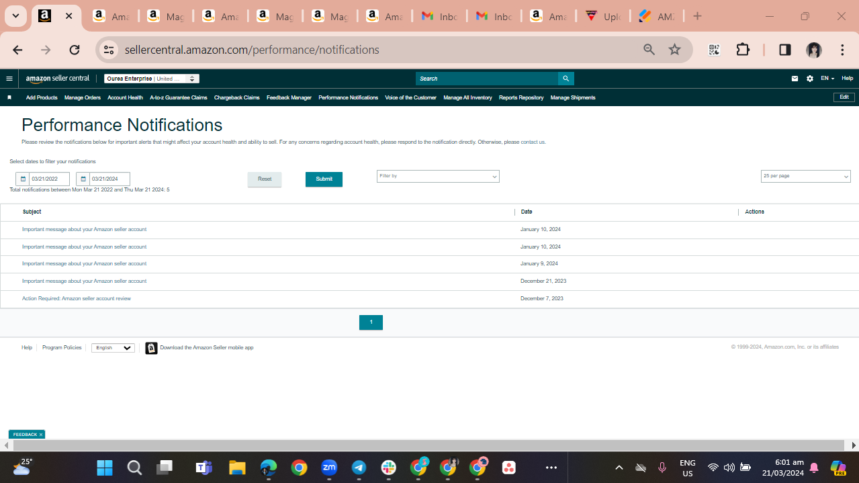859x483 pixels.
Task: Click the QR code extension icon
Action: 714,50
